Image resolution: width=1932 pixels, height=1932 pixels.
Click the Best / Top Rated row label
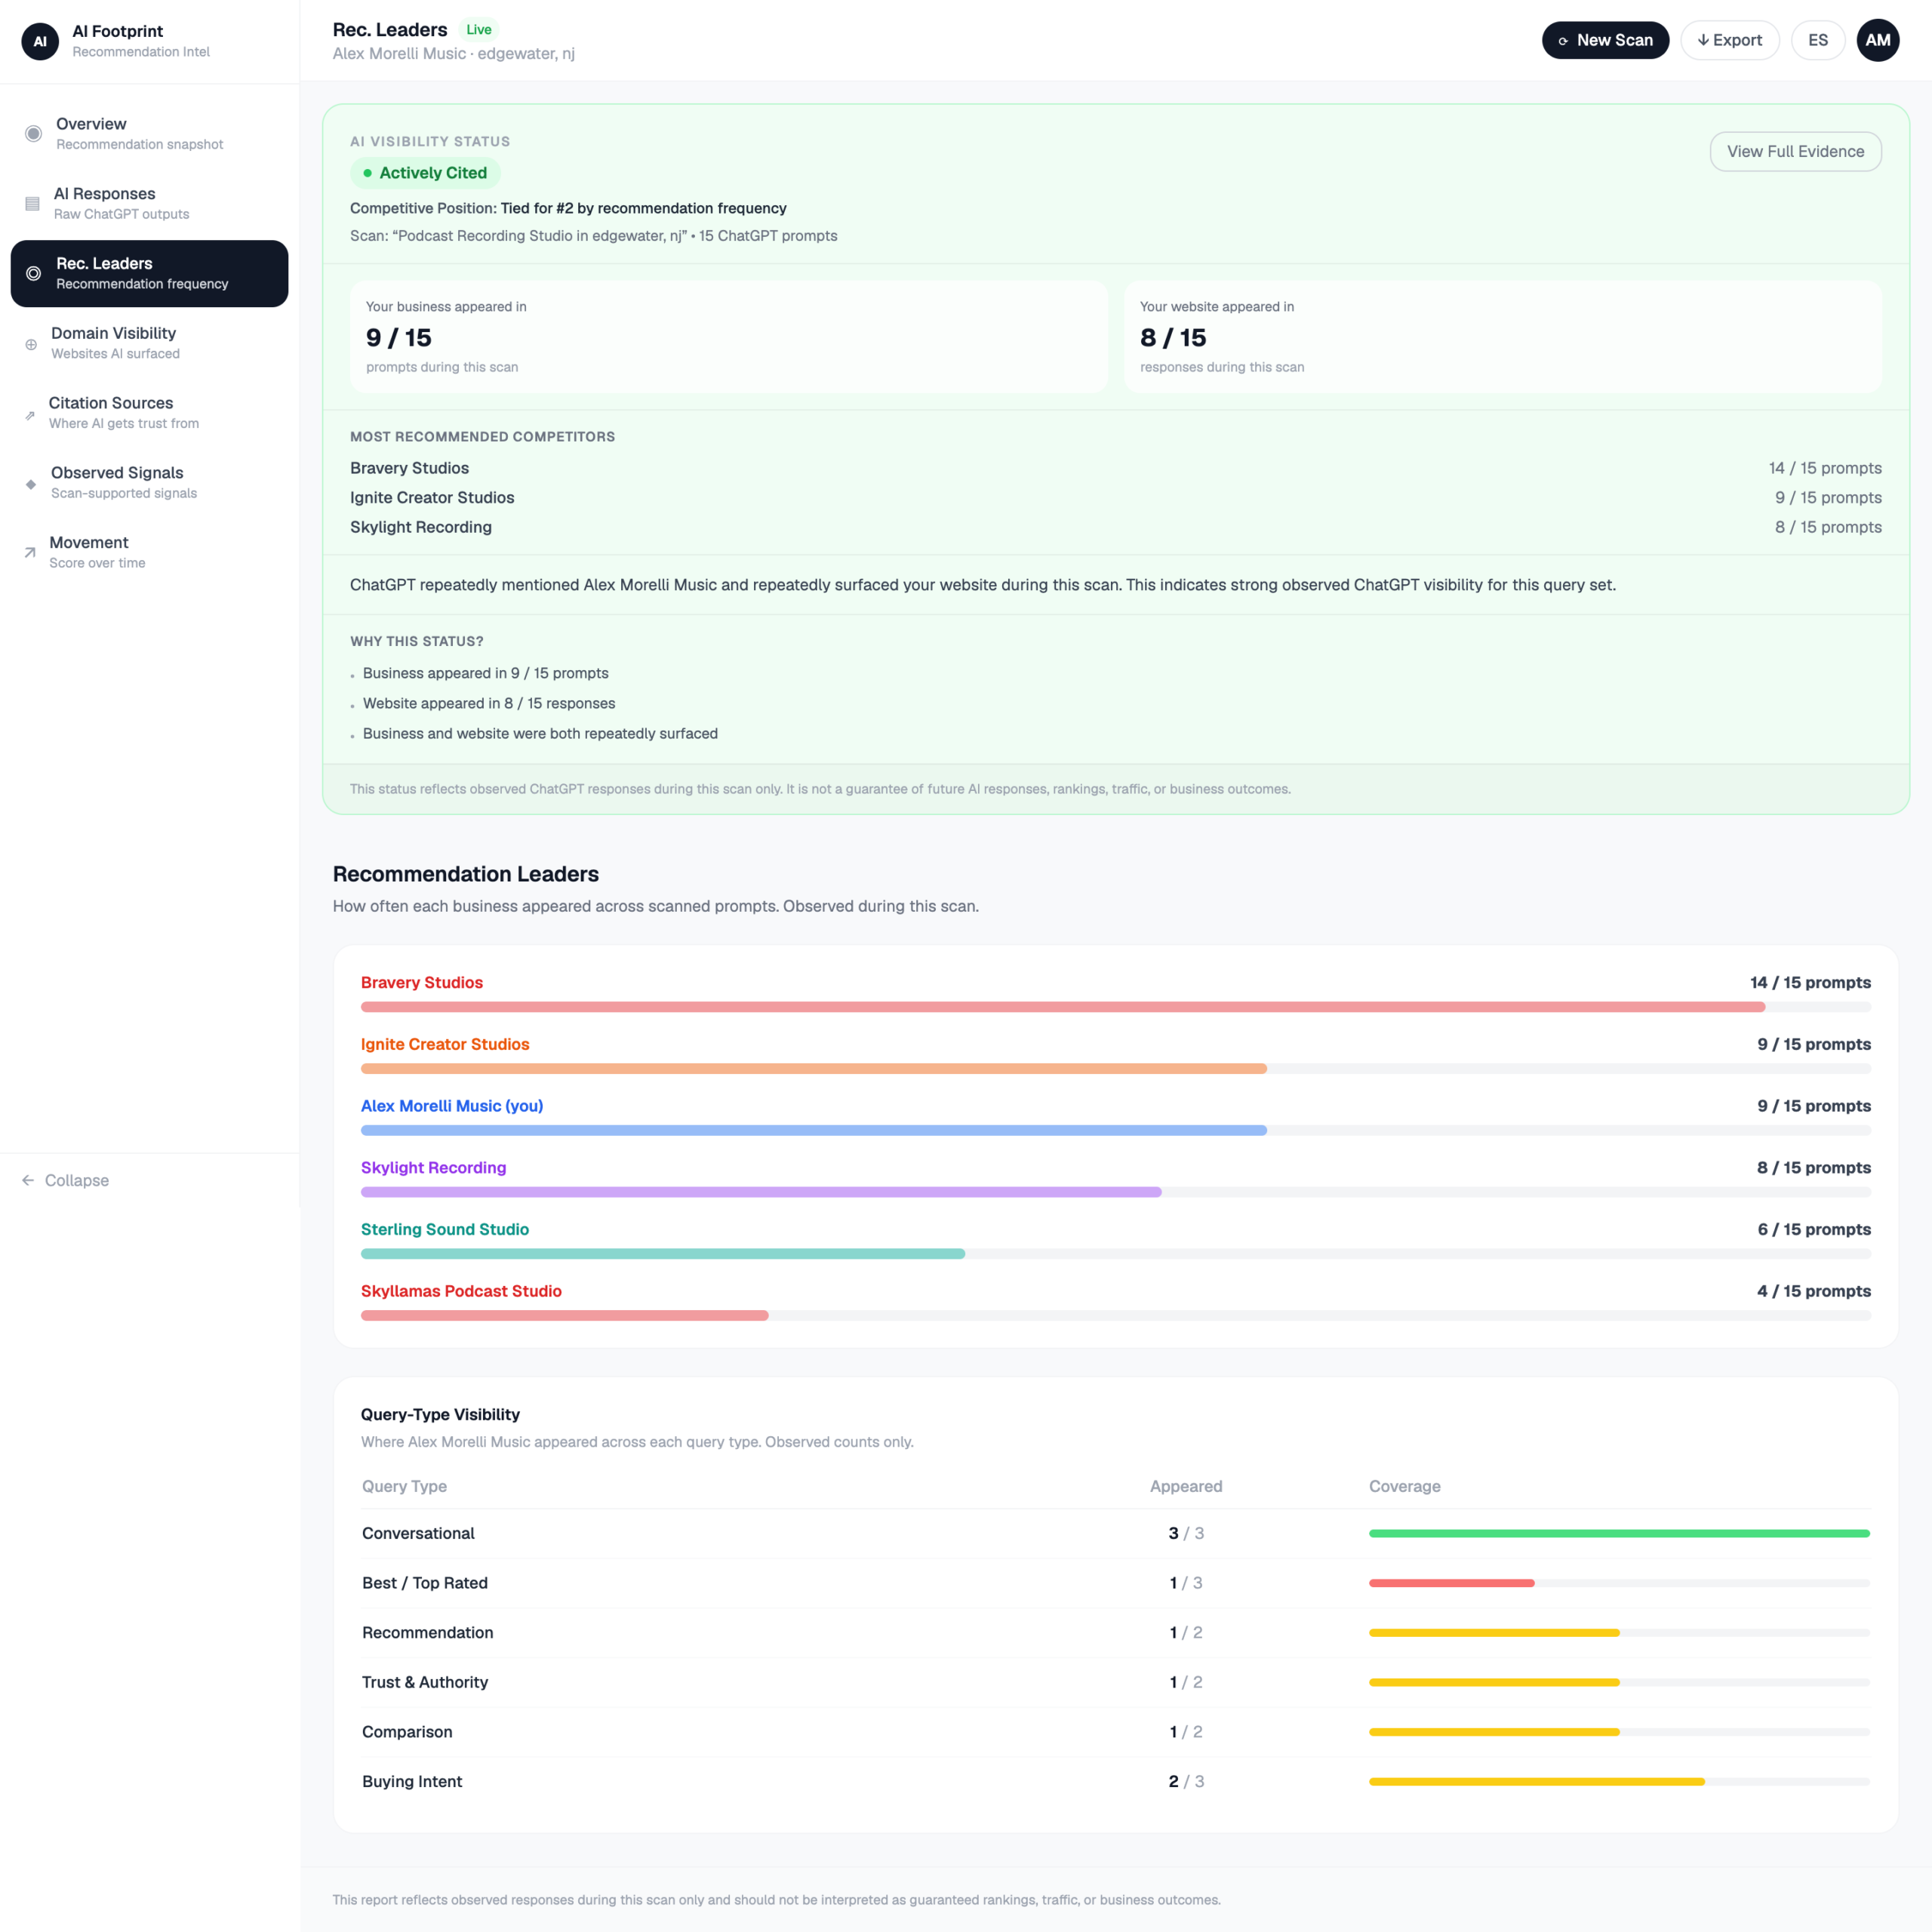[425, 1583]
